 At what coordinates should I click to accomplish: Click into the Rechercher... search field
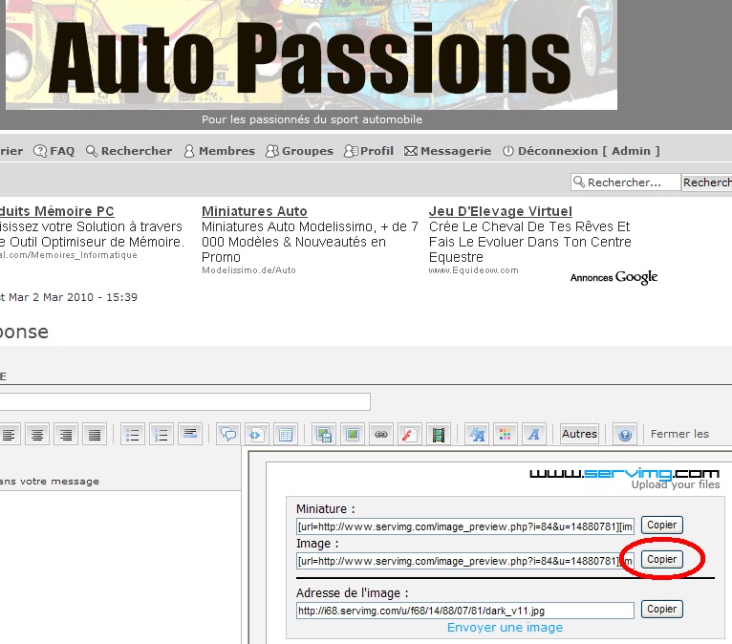[x=625, y=182]
